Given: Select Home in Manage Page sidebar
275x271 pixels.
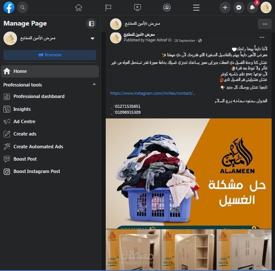Looking at the screenshot, I should pyautogui.click(x=50, y=71).
